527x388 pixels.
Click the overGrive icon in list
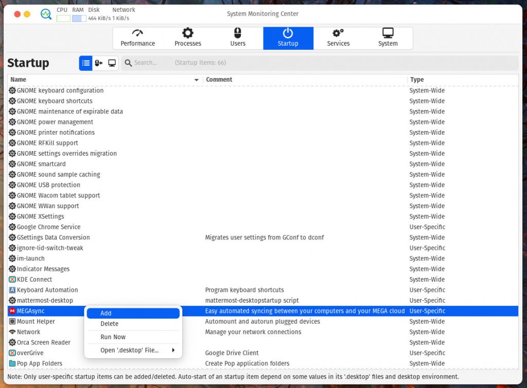pos(12,353)
